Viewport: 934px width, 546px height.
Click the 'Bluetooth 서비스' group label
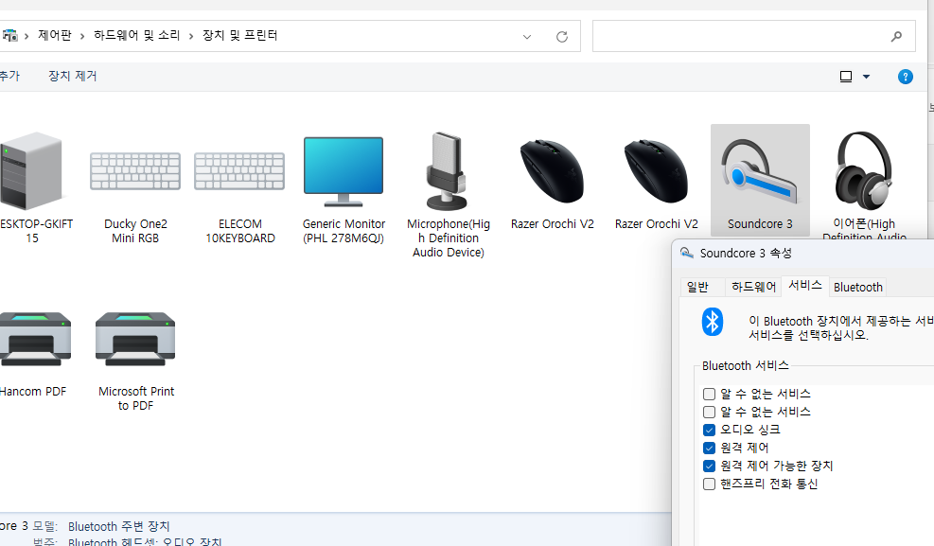745,365
